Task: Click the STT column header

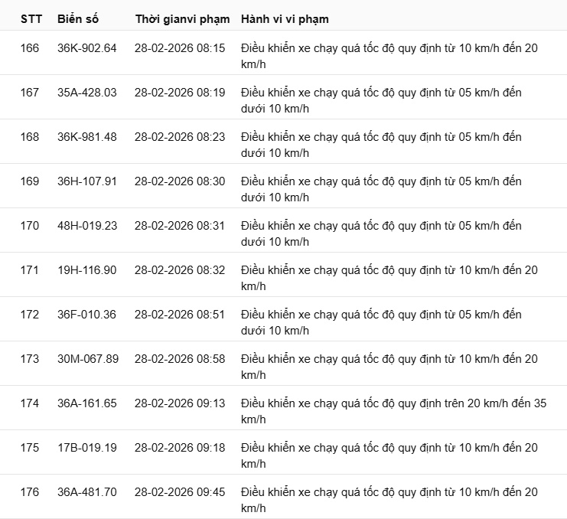Action: (x=31, y=18)
